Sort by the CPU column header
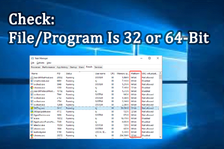 [x=112, y=74]
